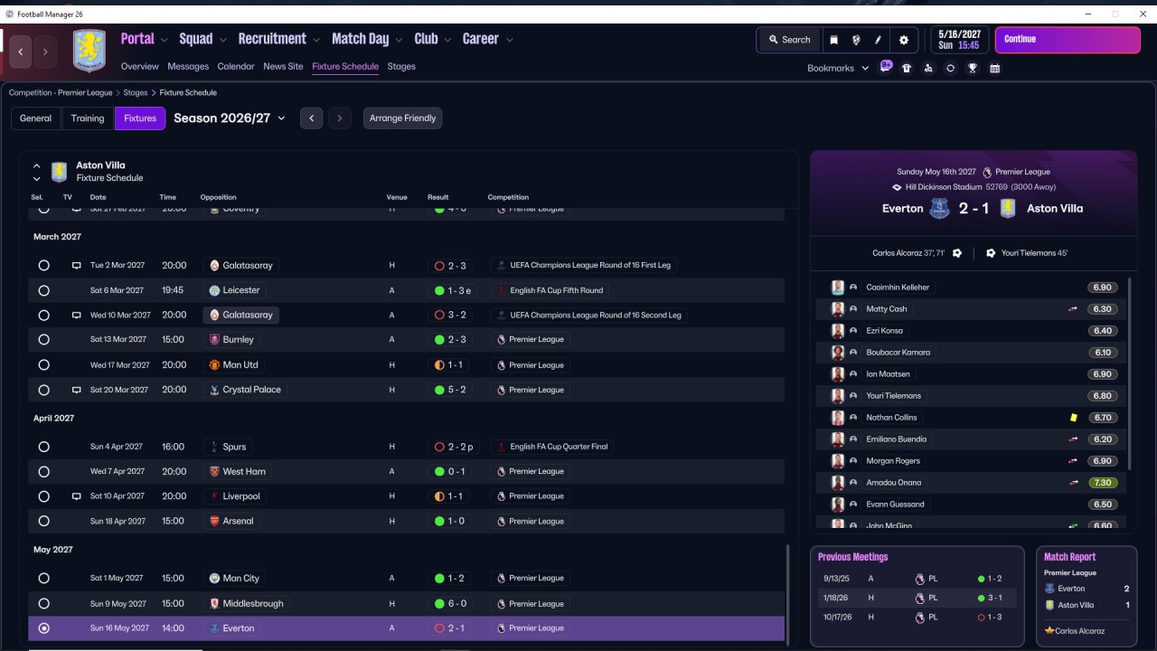Open the News Site sub-tab
The width and height of the screenshot is (1157, 651).
(x=283, y=66)
